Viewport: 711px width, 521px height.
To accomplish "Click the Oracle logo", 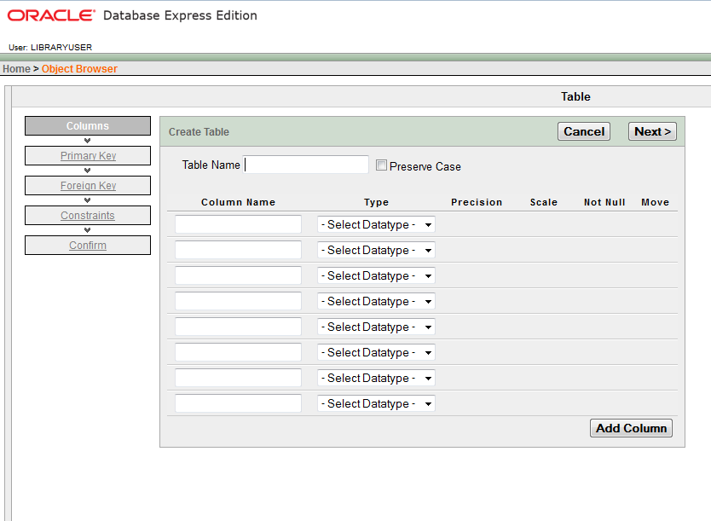I will click(x=49, y=15).
